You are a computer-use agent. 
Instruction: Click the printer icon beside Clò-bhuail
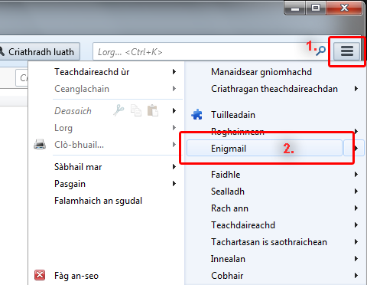point(40,144)
